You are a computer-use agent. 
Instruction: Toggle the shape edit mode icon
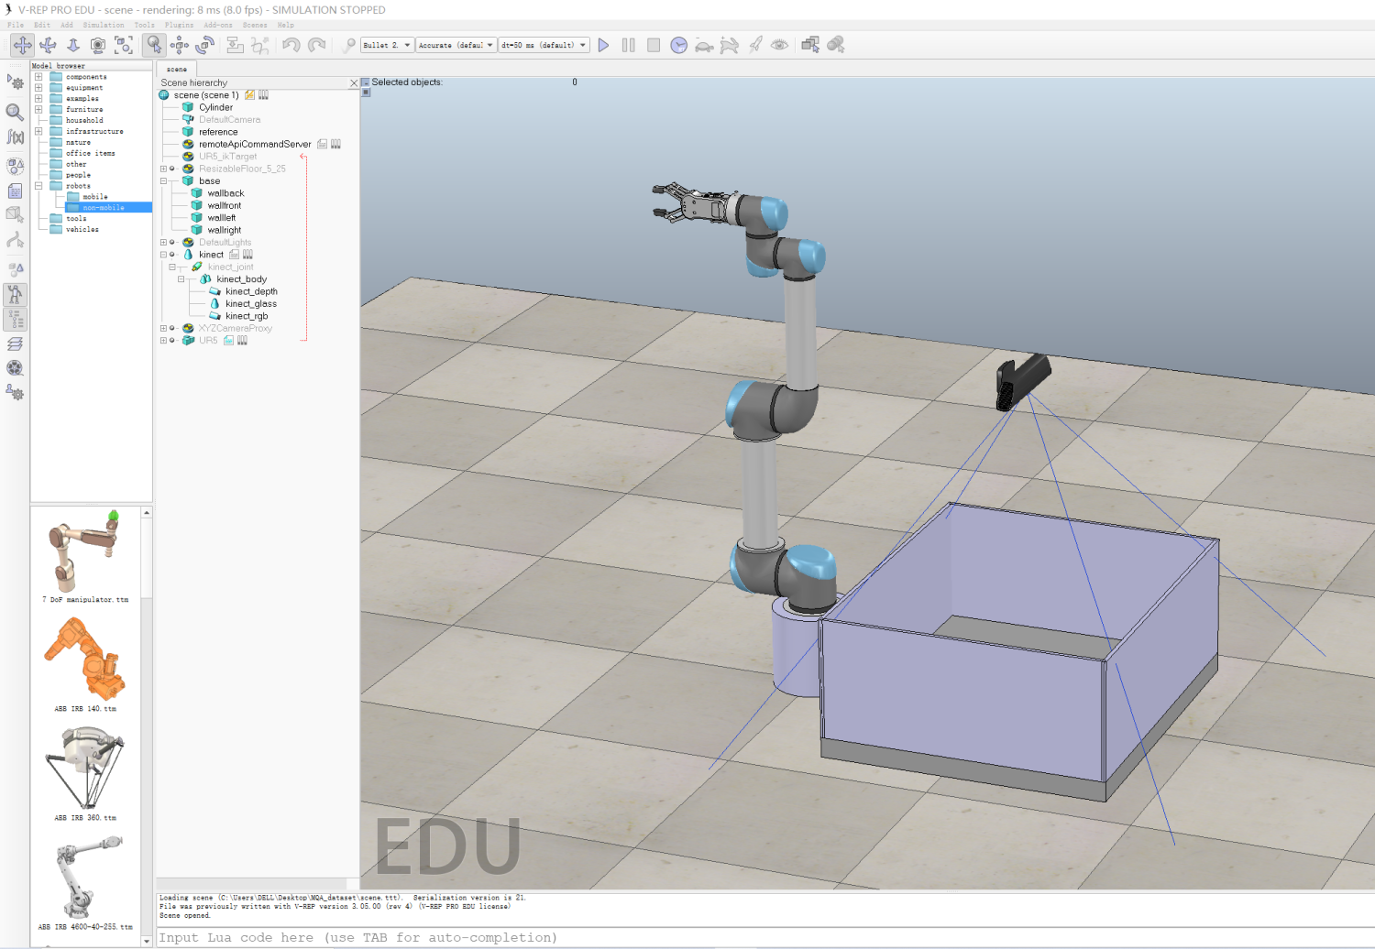pos(15,215)
